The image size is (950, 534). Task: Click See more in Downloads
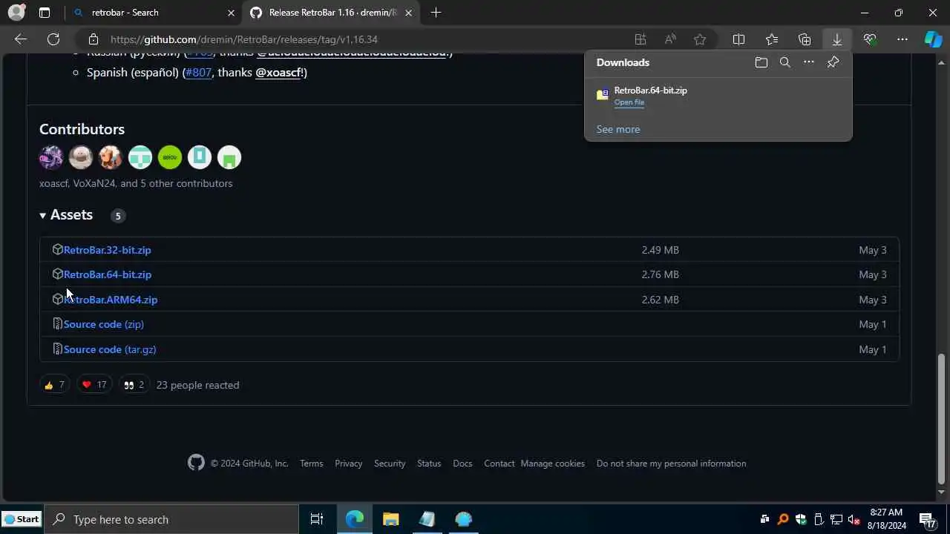pyautogui.click(x=617, y=129)
